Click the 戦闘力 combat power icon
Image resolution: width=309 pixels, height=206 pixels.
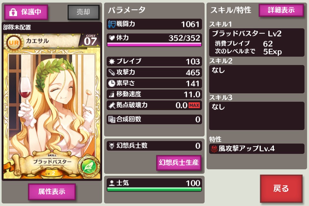pyautogui.click(x=112, y=24)
